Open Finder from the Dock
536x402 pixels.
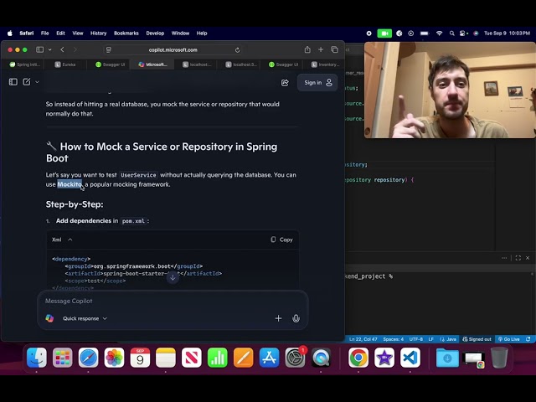click(37, 358)
